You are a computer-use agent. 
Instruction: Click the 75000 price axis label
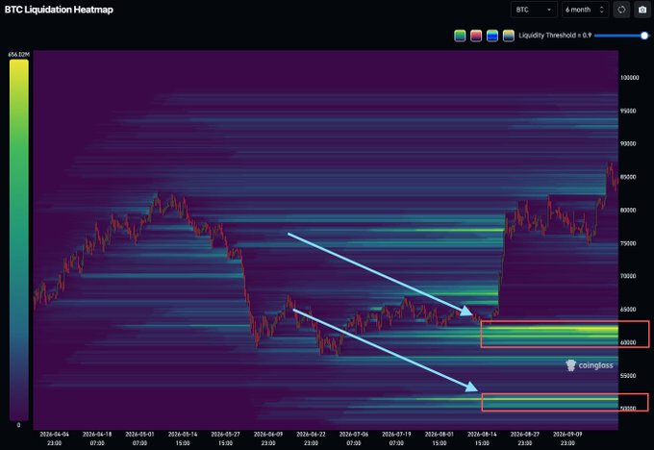628,243
